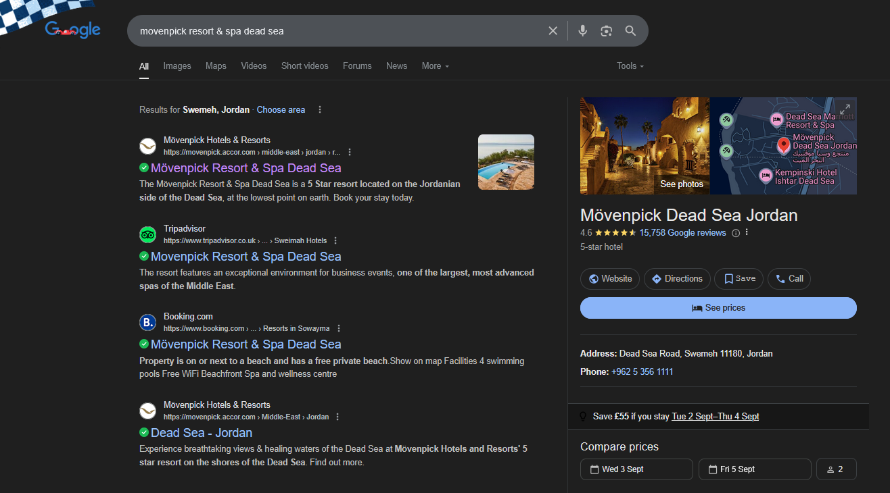Click inside the search text field

point(338,31)
